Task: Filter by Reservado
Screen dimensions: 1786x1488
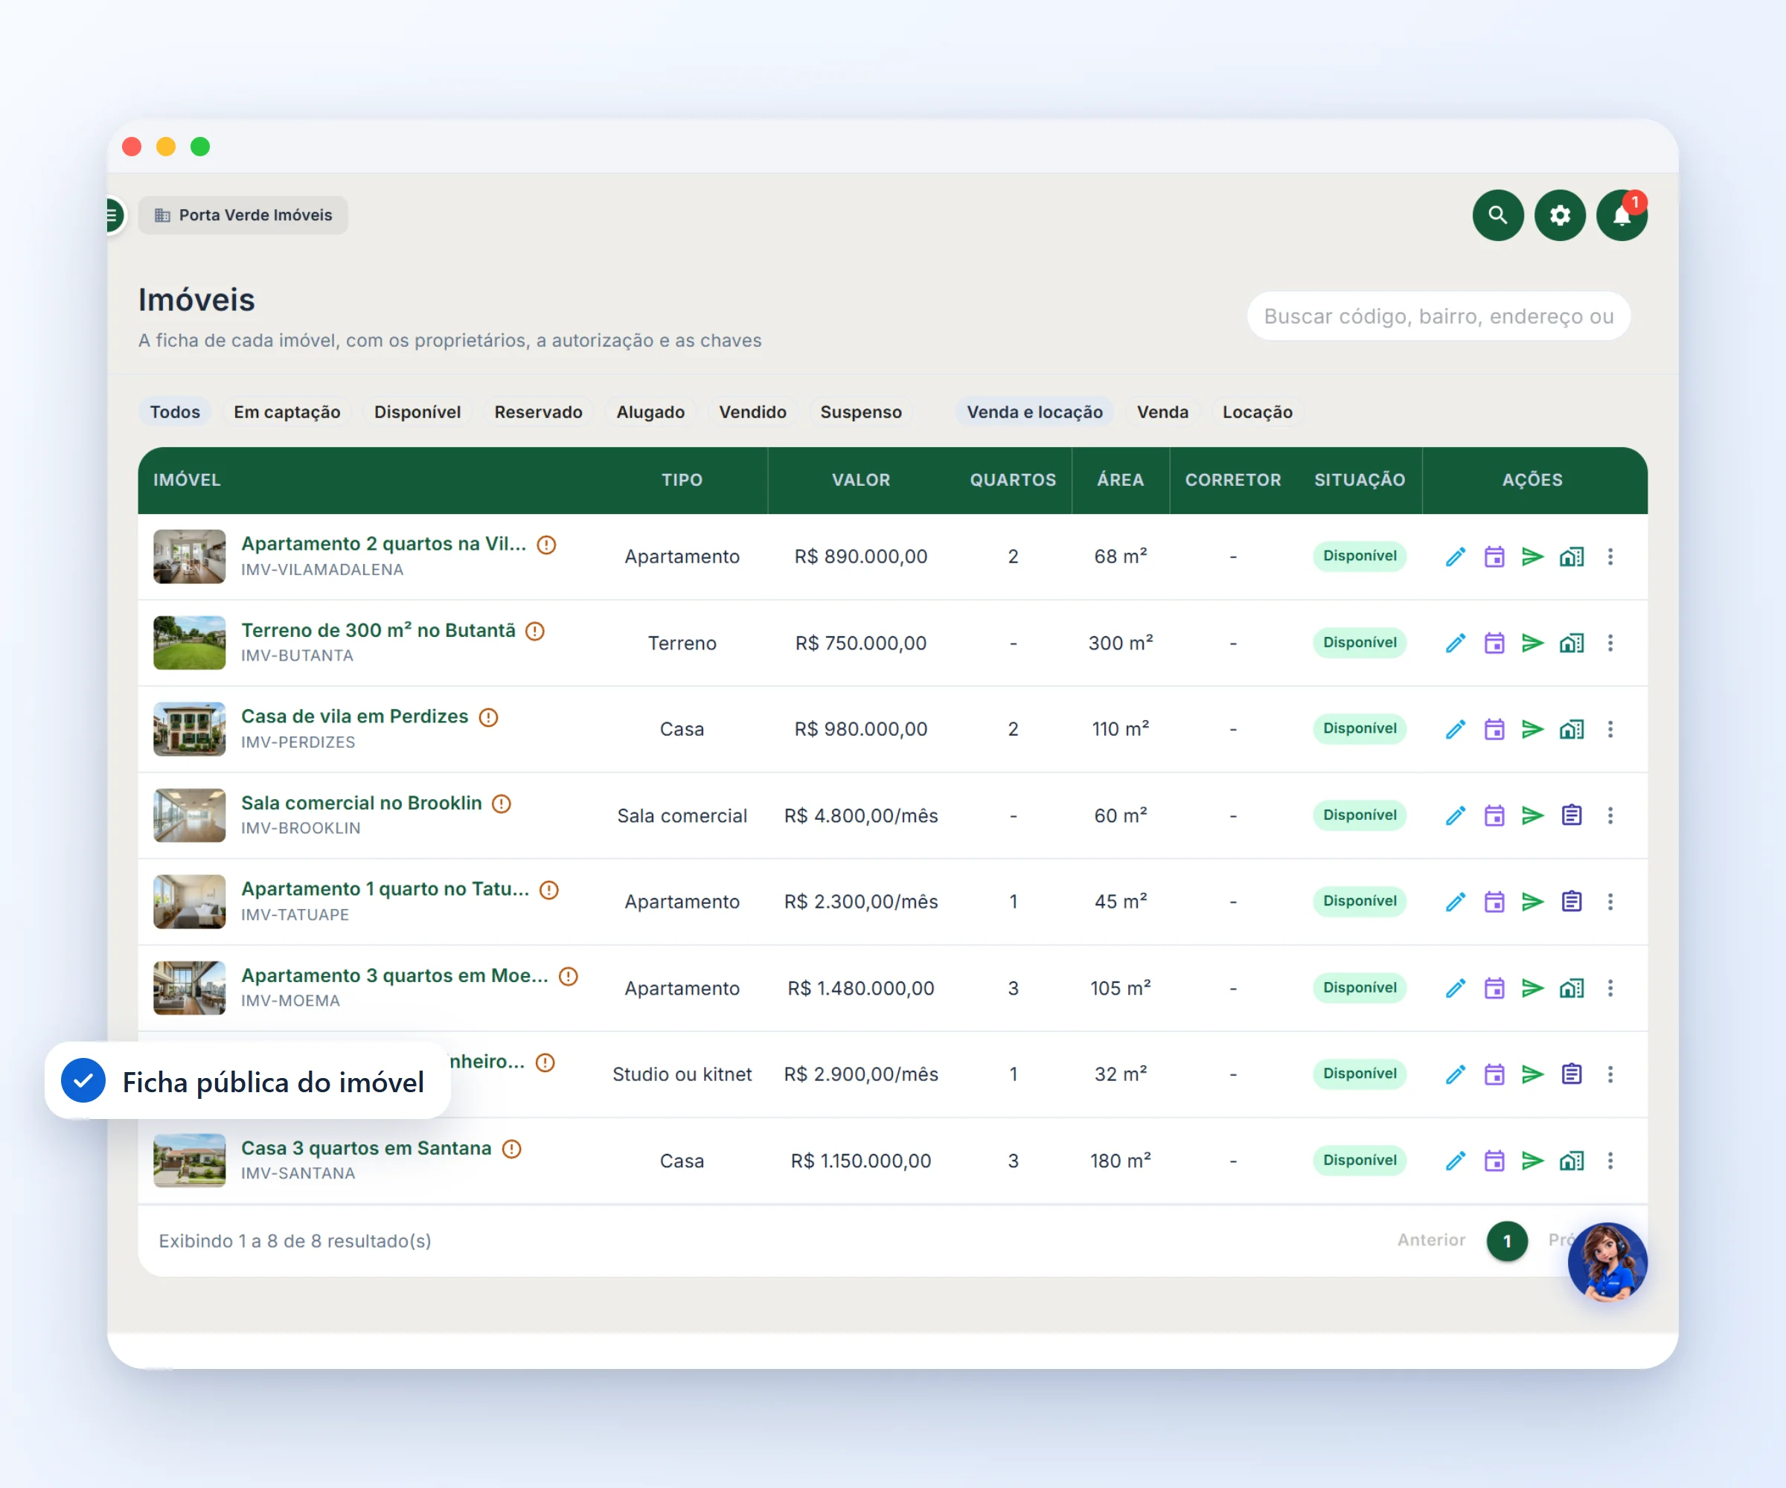Action: click(537, 411)
